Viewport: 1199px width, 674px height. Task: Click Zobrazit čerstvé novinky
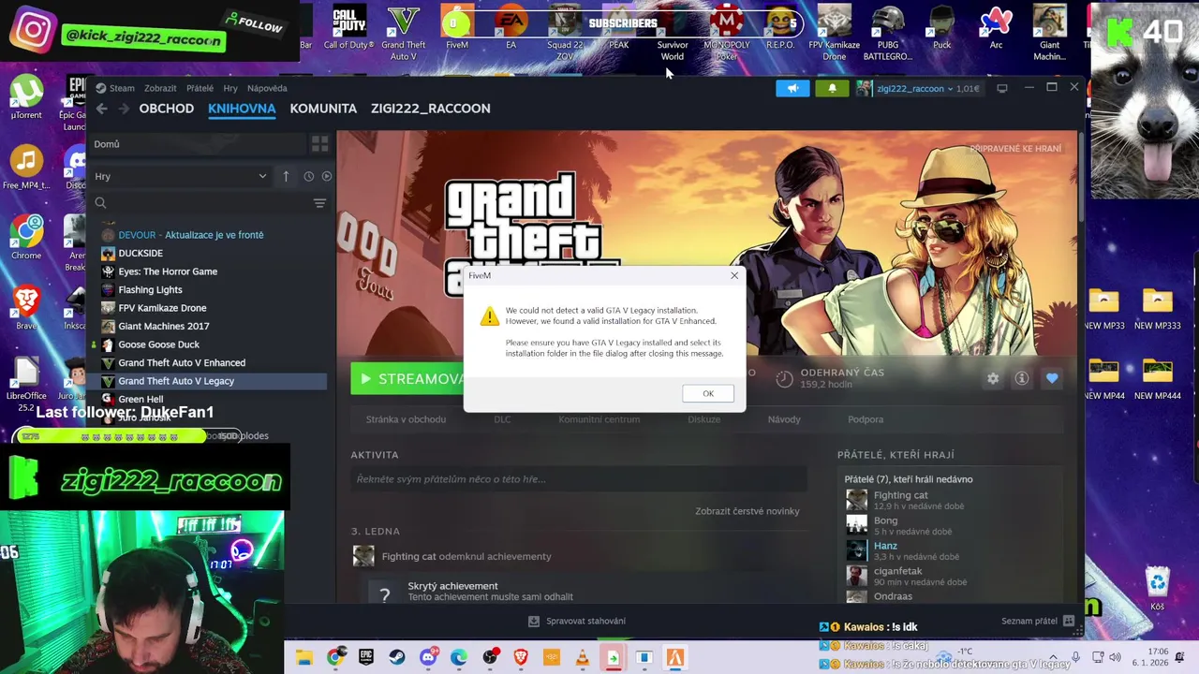(748, 511)
